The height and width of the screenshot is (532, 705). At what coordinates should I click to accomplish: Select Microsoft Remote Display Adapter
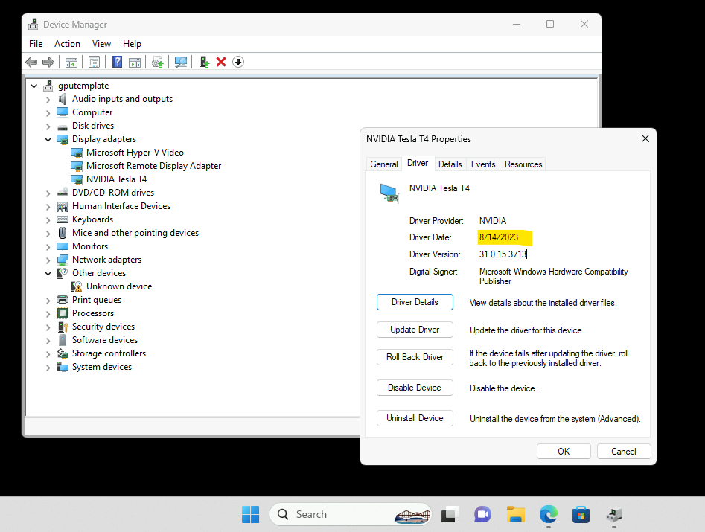point(154,166)
